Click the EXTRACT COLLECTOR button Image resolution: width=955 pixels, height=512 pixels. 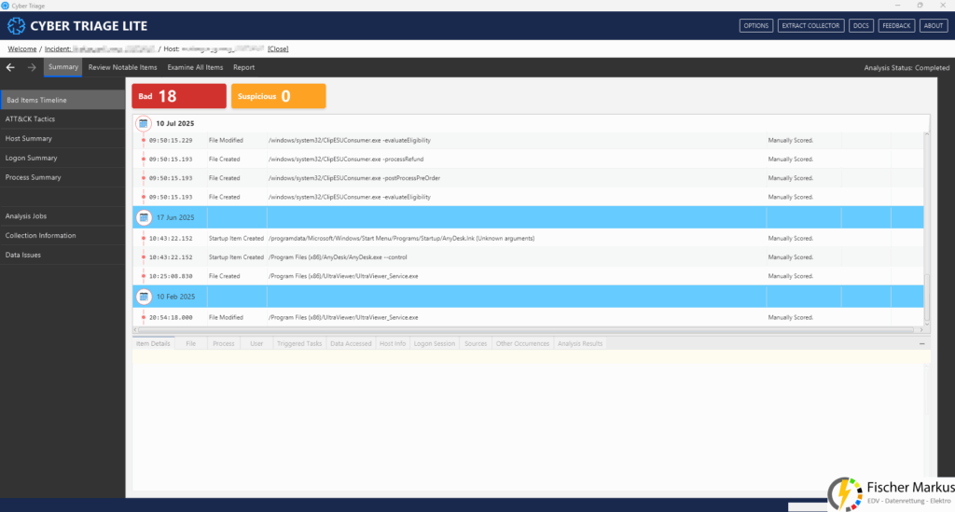pyautogui.click(x=810, y=25)
